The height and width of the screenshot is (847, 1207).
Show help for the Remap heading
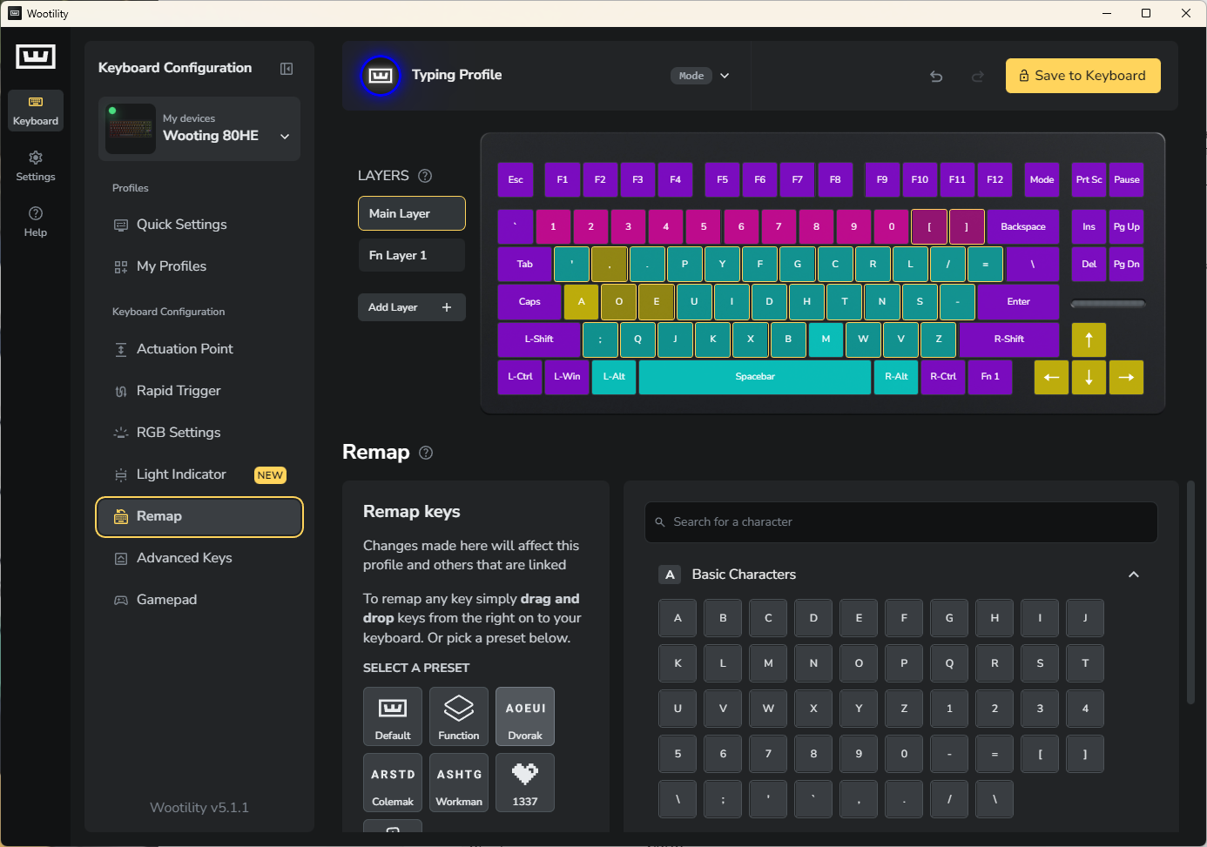426,453
